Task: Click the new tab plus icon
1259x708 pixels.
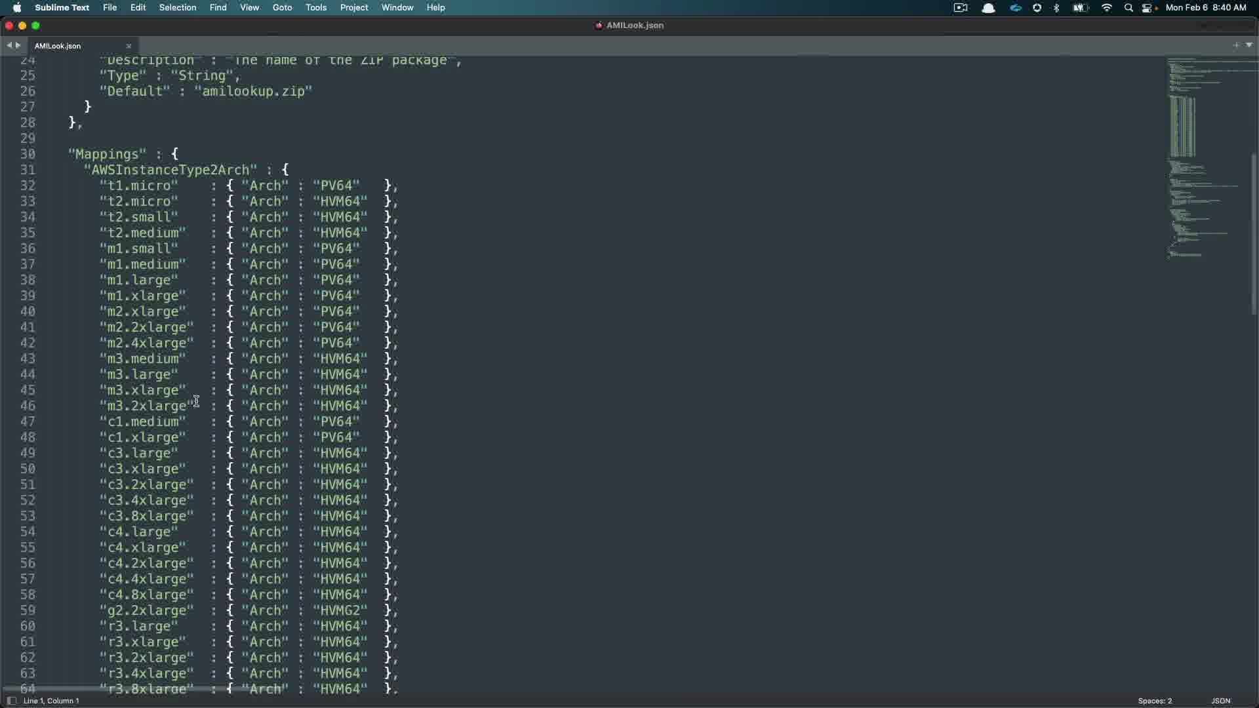Action: pyautogui.click(x=1236, y=45)
